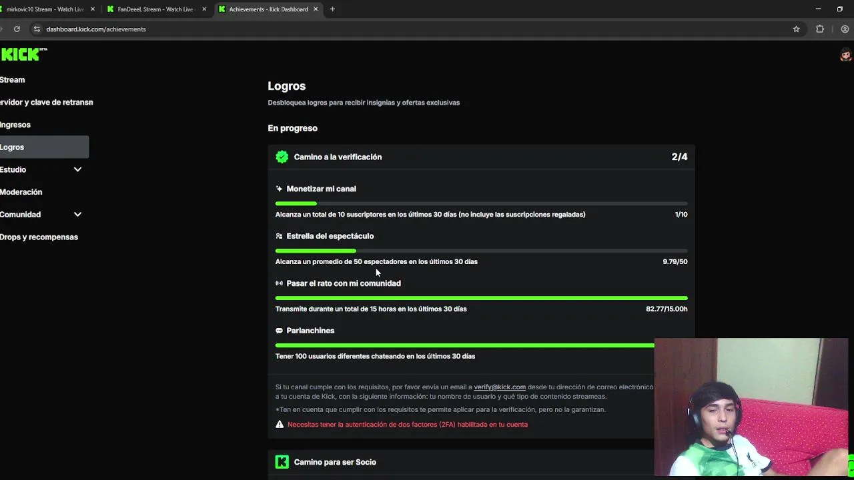Select Logros in the sidebar
The image size is (854, 480).
(x=44, y=147)
